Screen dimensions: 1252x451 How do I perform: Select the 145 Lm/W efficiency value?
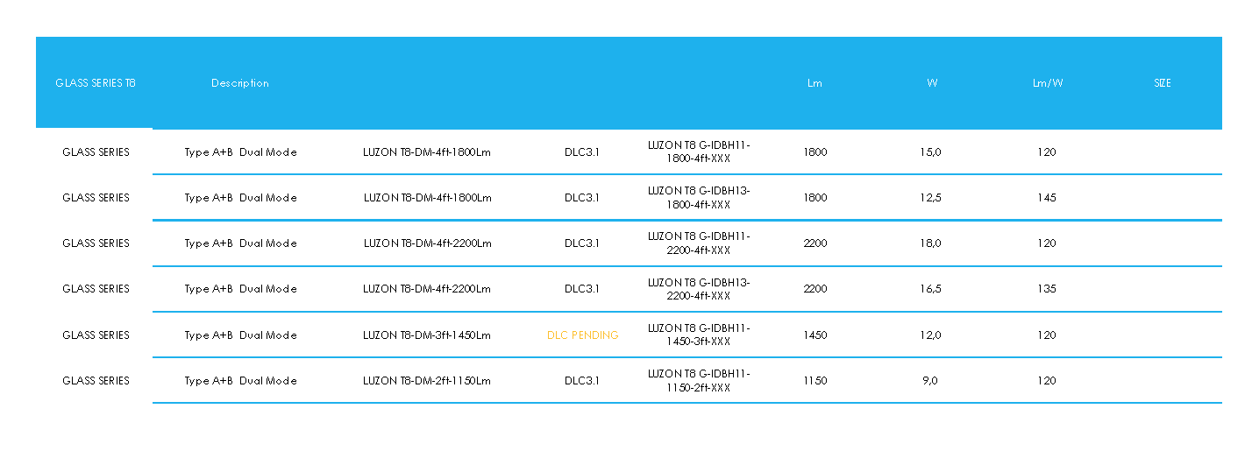(1047, 198)
